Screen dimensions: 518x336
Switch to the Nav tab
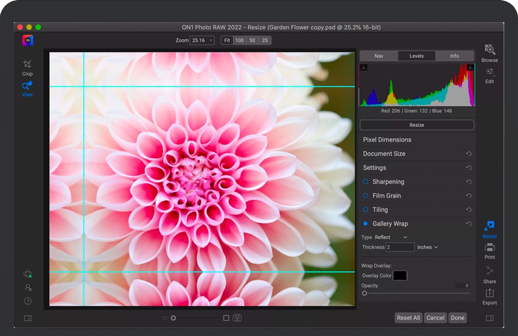tap(379, 56)
